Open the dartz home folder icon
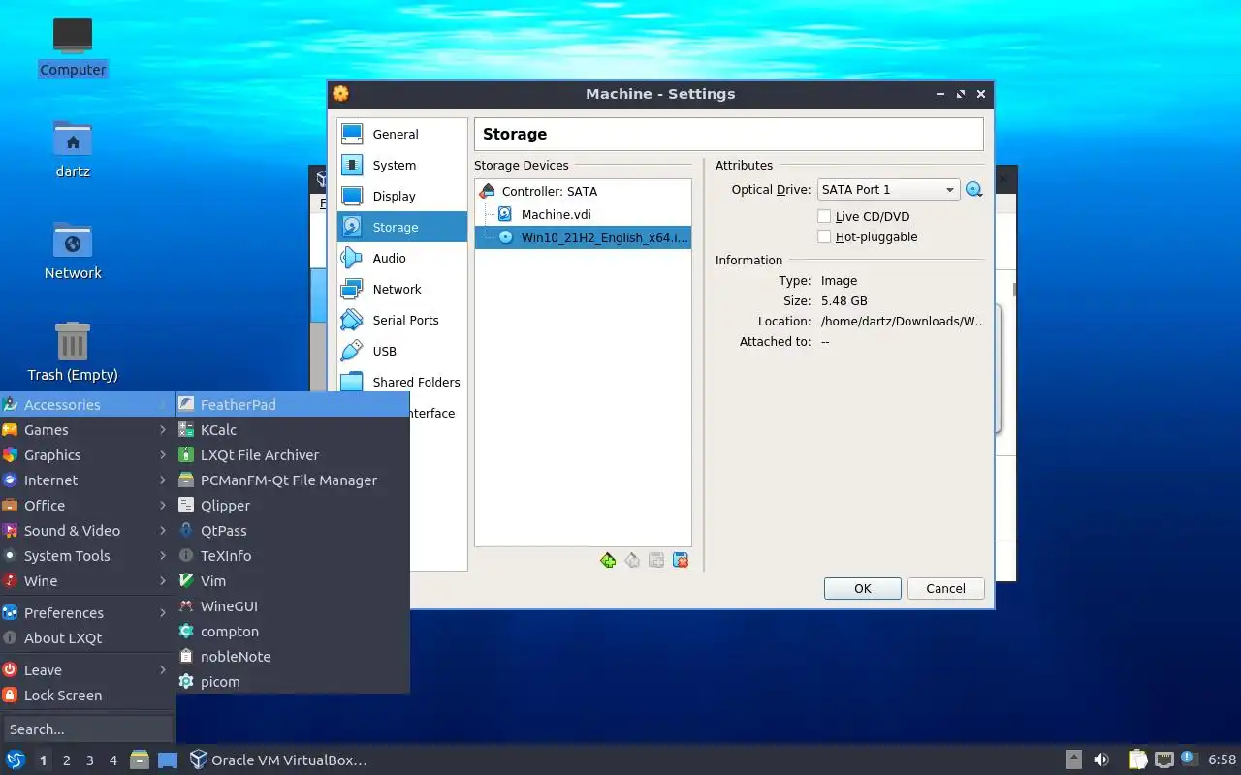Image resolution: width=1241 pixels, height=775 pixels. tap(73, 149)
